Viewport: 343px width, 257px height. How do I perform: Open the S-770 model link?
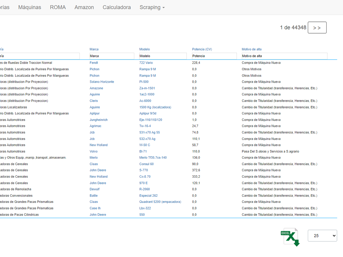tap(143, 170)
